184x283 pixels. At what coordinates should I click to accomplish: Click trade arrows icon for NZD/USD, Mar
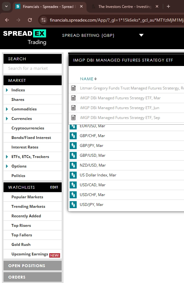point(73,165)
